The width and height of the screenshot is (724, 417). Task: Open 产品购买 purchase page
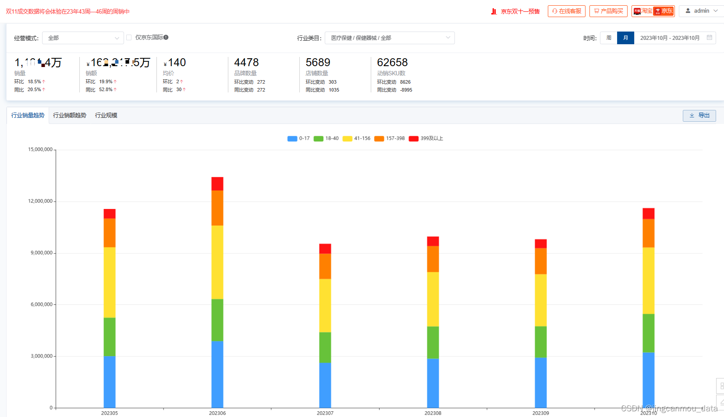pos(608,11)
